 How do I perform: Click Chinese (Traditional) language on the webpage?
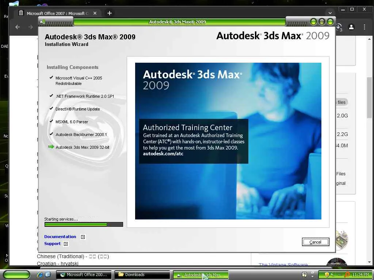[73, 256]
